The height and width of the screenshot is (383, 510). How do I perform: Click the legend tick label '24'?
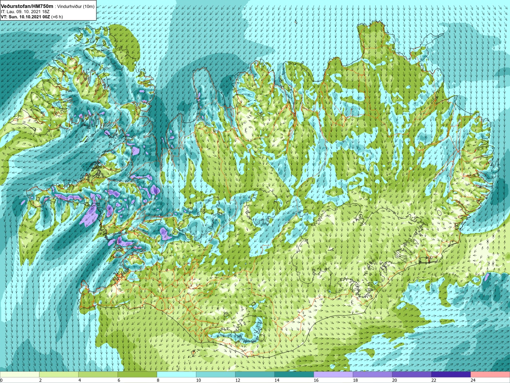click(473, 380)
